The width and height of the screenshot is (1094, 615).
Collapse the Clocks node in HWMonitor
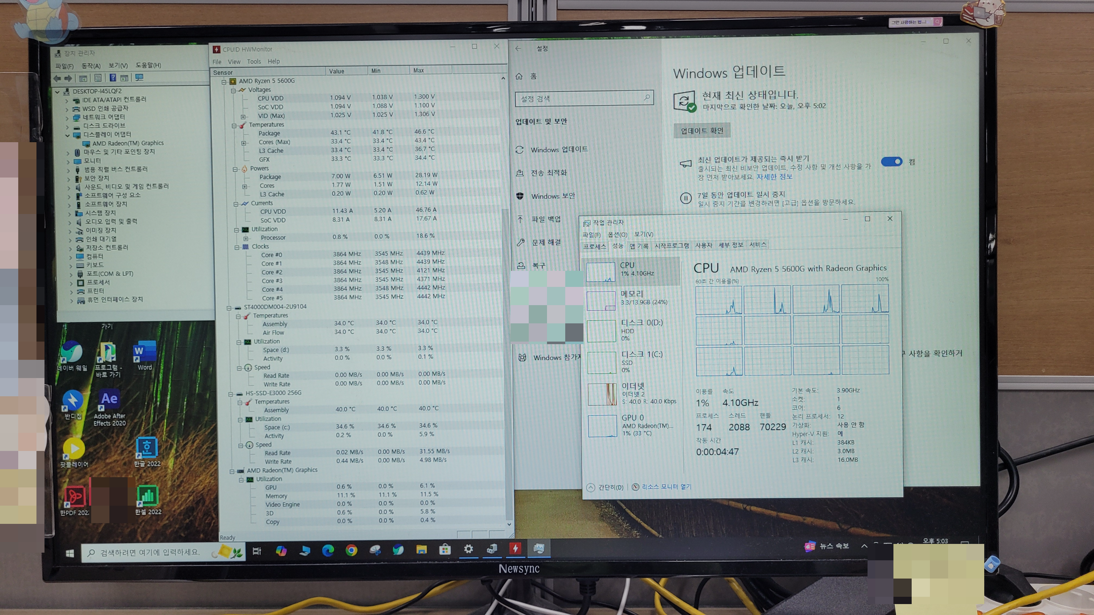click(x=237, y=247)
